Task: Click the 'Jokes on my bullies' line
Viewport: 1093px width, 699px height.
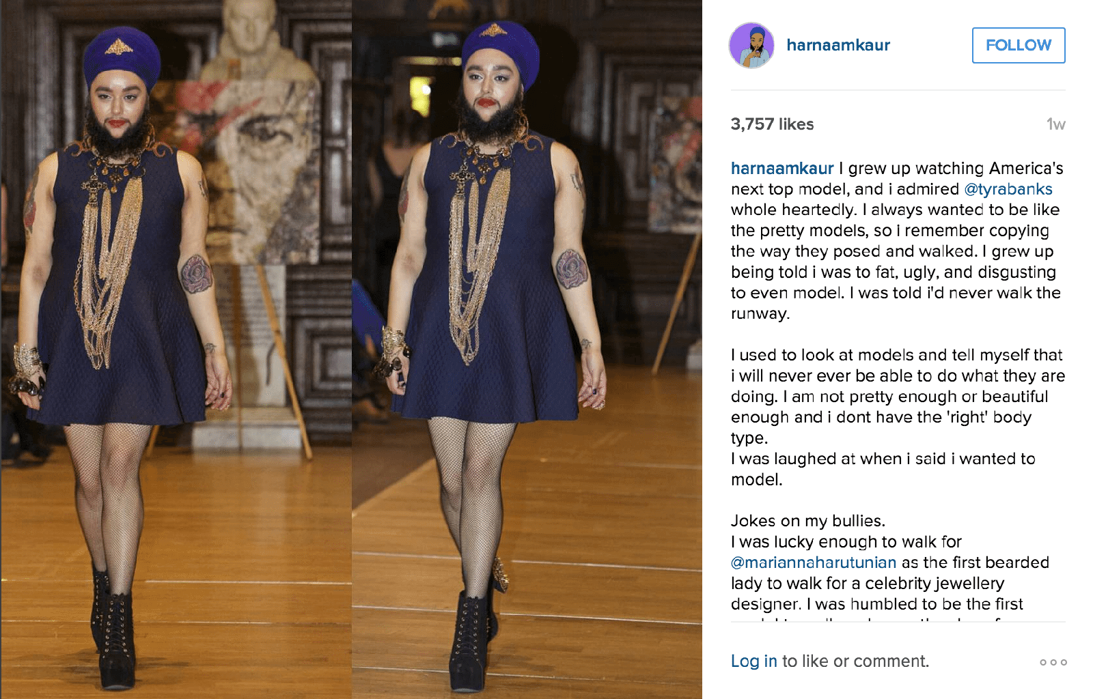Action: coord(808,521)
